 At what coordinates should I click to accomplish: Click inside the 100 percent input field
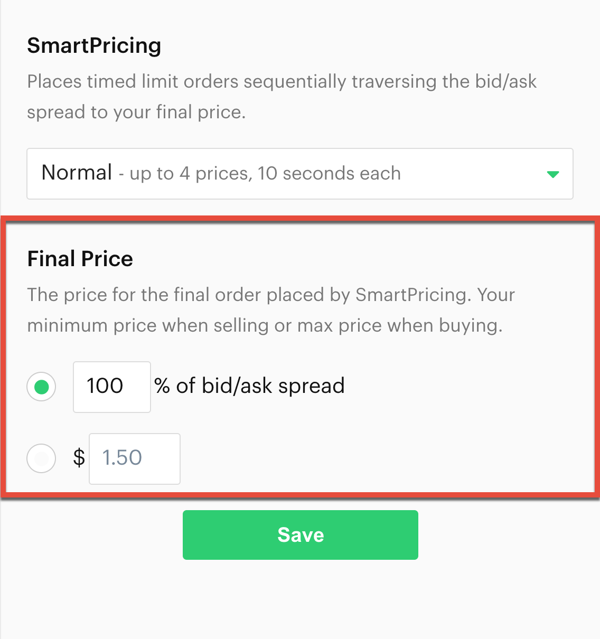click(x=111, y=387)
